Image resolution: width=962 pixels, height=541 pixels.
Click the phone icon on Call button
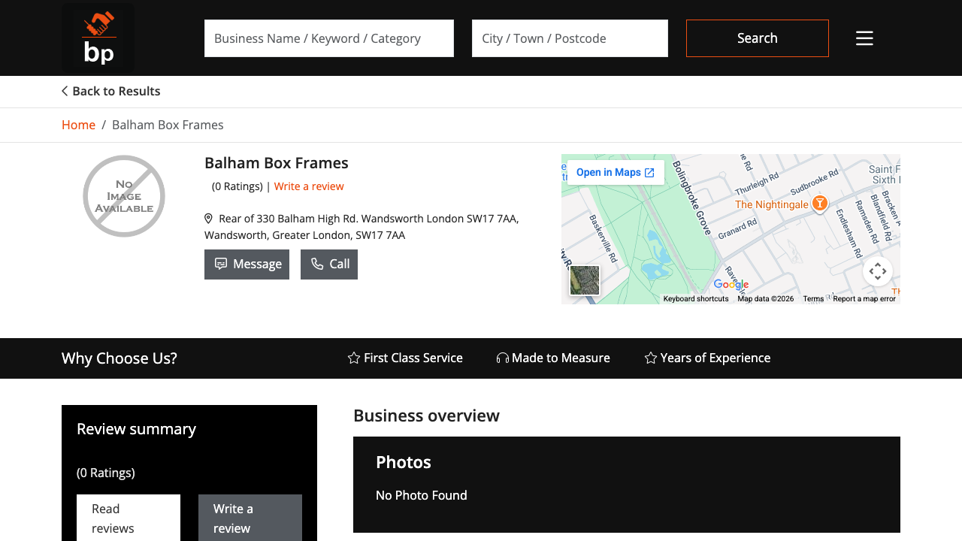pos(316,264)
